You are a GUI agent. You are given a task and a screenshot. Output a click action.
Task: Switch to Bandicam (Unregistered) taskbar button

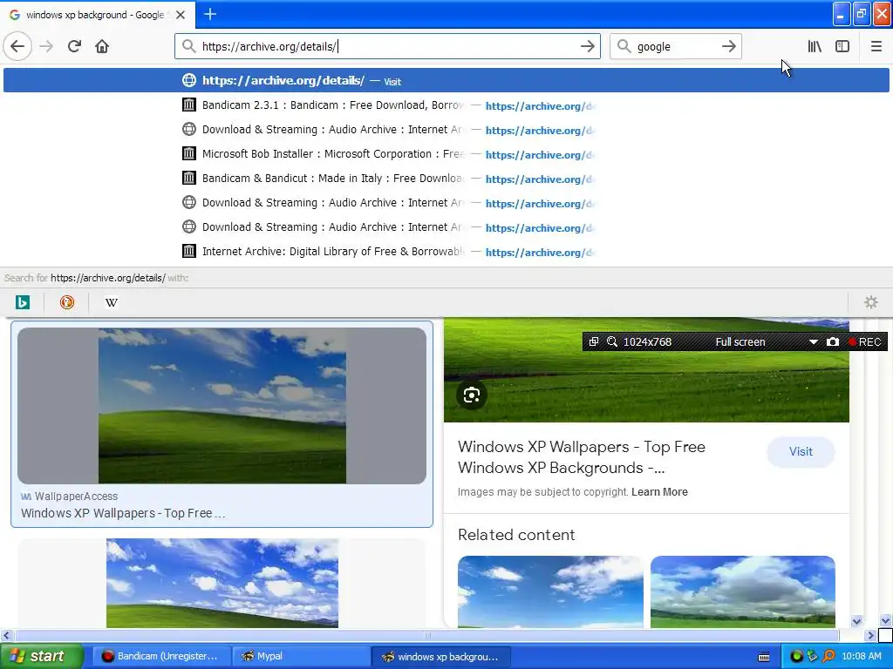point(160,656)
